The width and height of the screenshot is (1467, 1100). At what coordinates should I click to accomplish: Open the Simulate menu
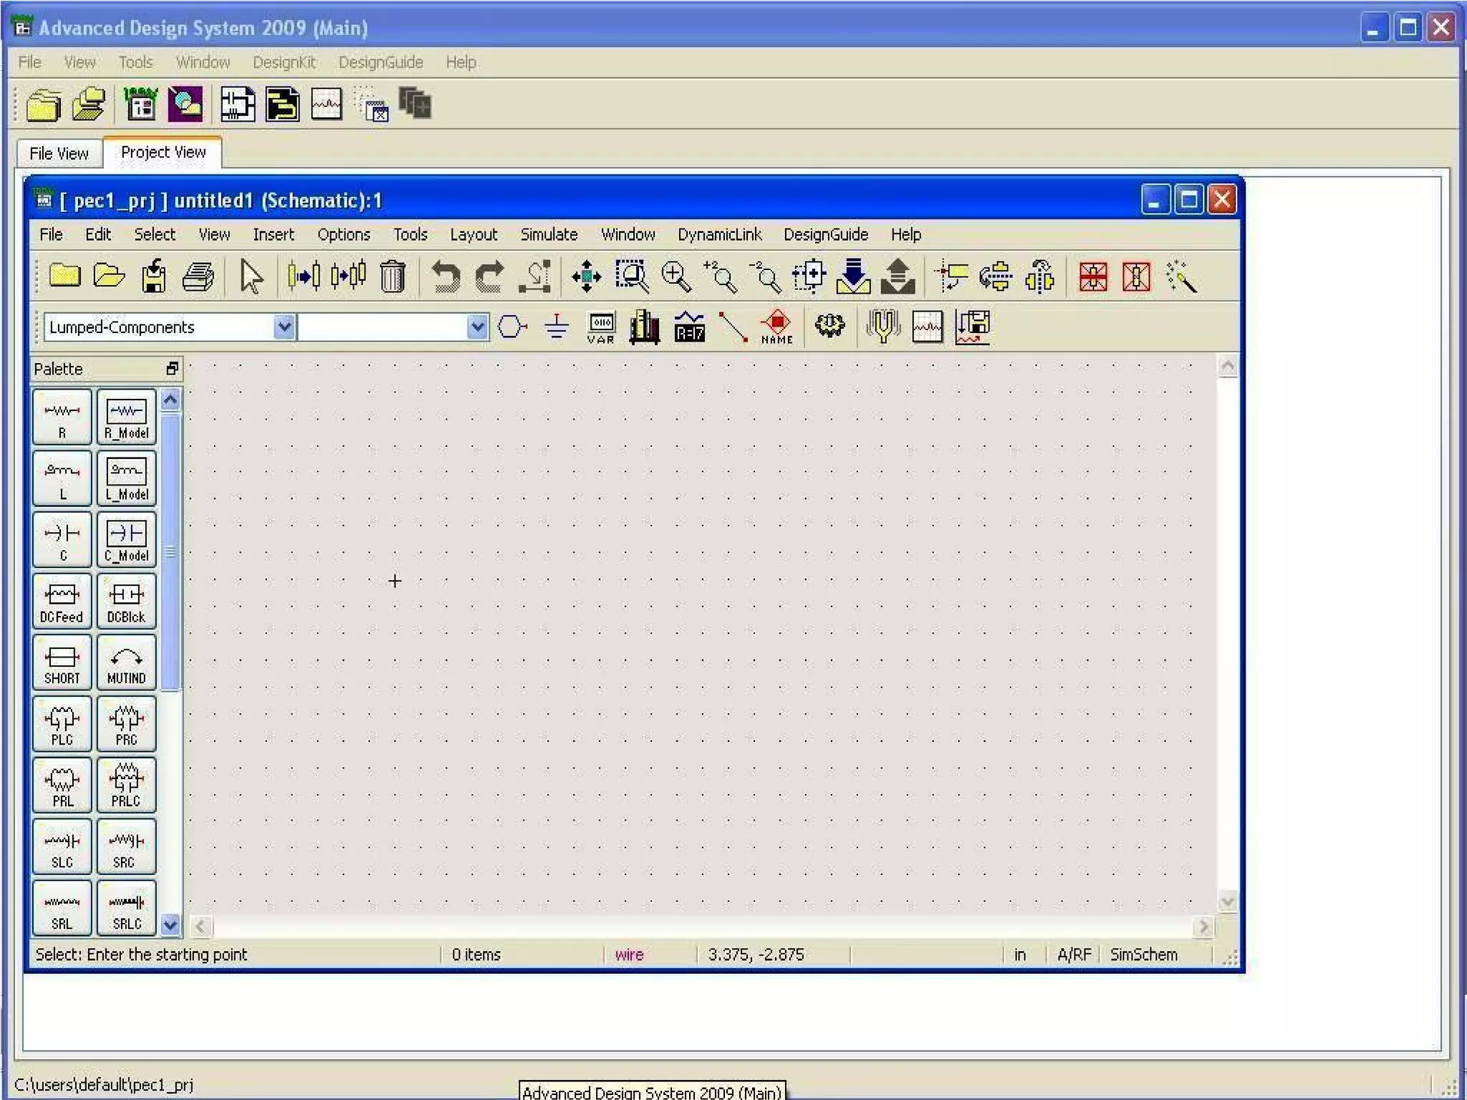pyautogui.click(x=548, y=235)
